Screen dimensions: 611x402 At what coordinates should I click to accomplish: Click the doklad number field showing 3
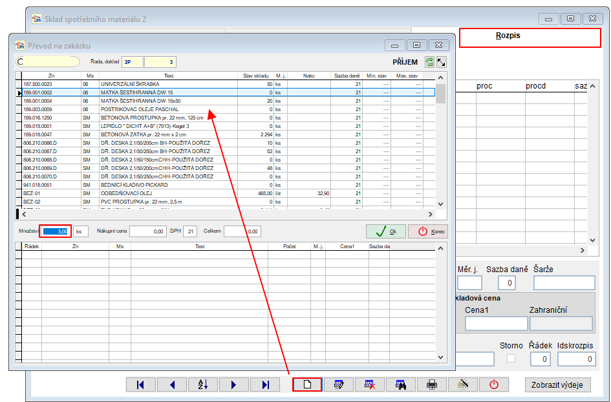(160, 62)
